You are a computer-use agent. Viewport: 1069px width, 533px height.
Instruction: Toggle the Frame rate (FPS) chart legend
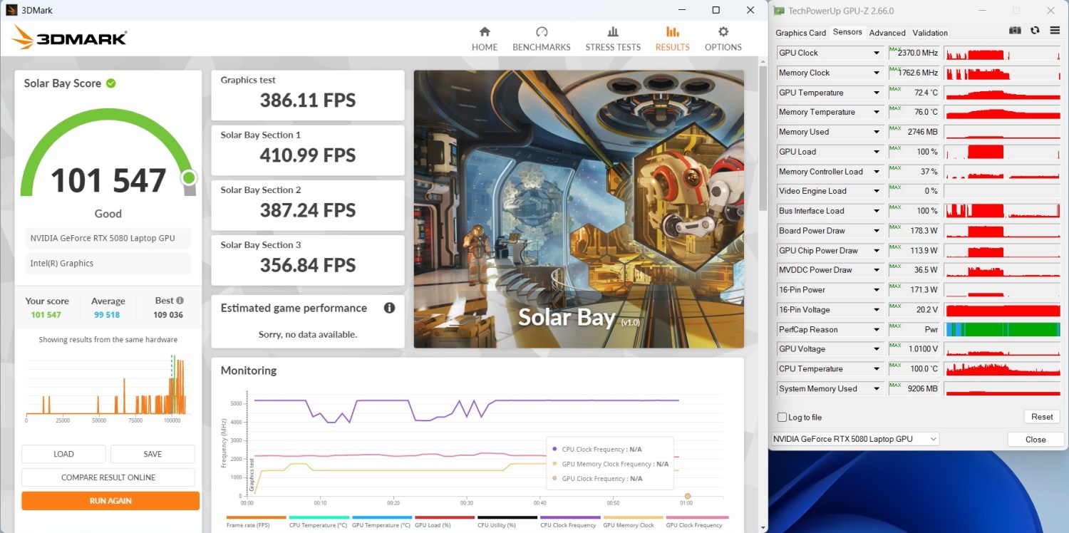[x=256, y=522]
